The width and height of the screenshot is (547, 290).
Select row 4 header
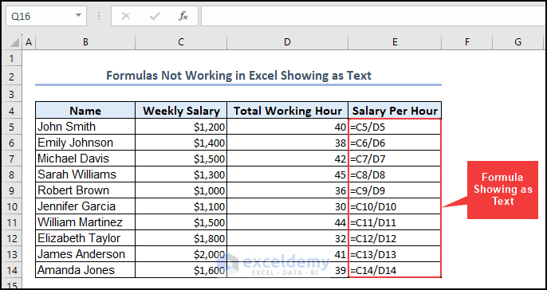[x=11, y=111]
